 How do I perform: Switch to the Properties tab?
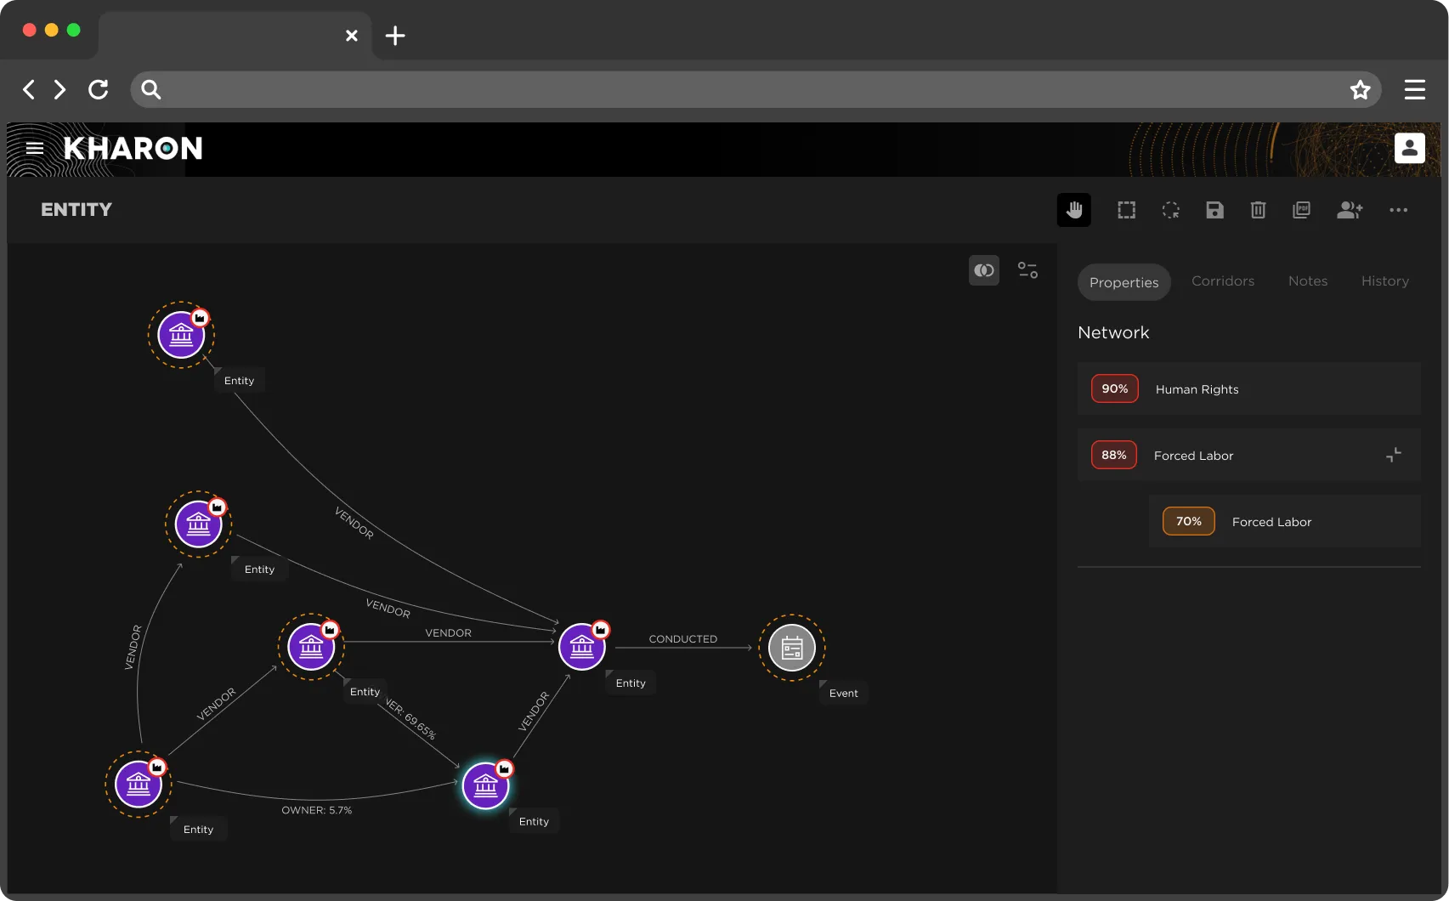[1124, 282]
